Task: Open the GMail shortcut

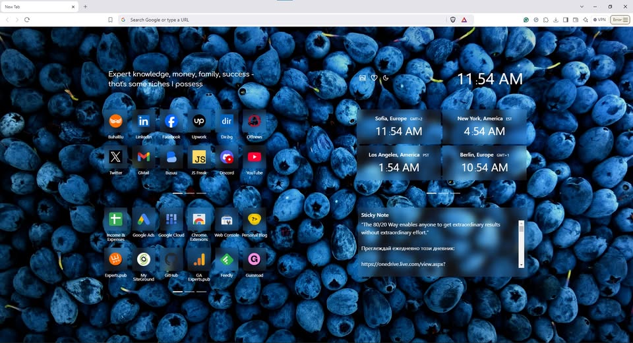Action: pos(143,157)
